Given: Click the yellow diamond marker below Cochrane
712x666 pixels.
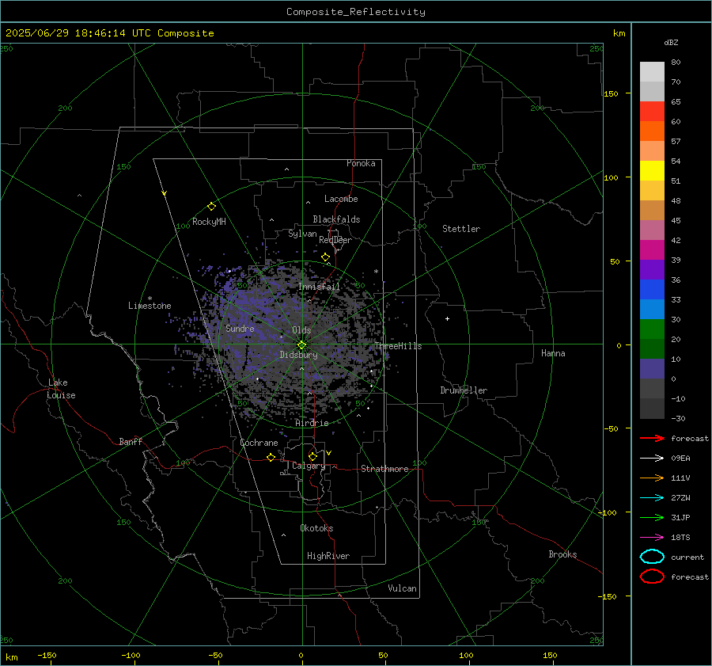Looking at the screenshot, I should click(x=271, y=458).
